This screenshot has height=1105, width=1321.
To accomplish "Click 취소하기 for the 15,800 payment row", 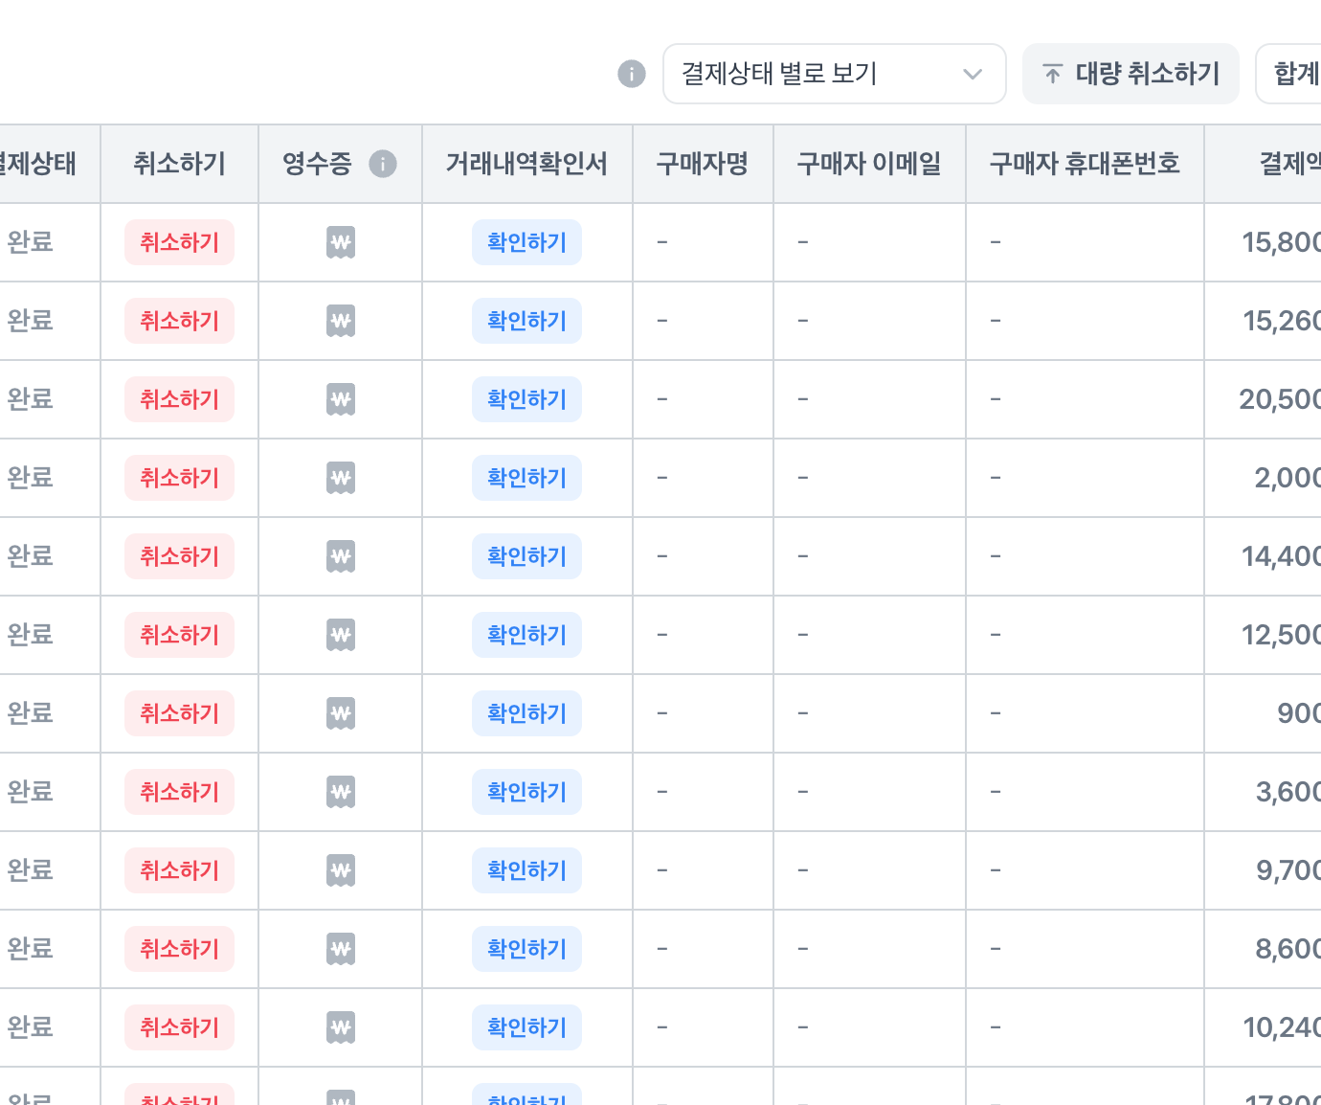I will [x=179, y=242].
